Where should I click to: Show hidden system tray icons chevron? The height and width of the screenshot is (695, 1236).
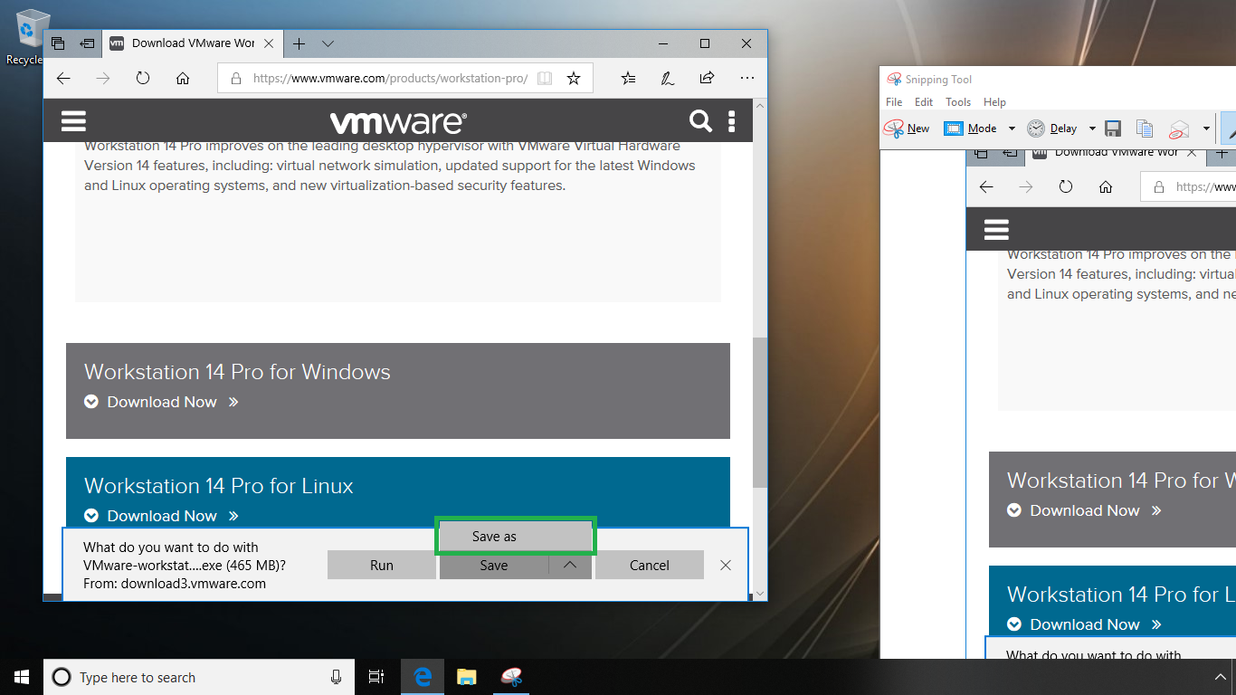[1221, 677]
